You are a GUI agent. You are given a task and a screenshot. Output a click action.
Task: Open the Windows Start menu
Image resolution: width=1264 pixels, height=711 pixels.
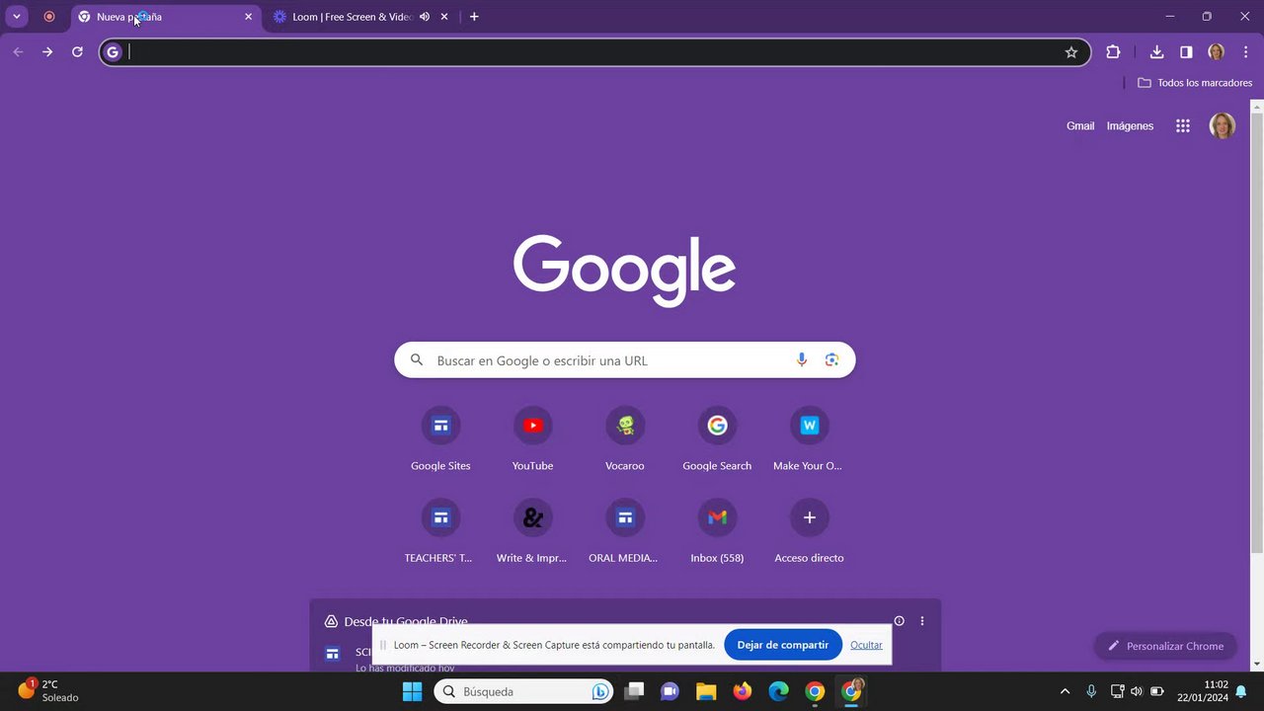pyautogui.click(x=413, y=691)
